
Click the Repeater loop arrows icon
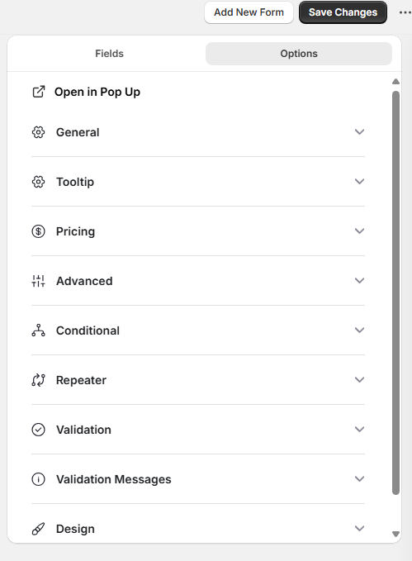pos(38,380)
